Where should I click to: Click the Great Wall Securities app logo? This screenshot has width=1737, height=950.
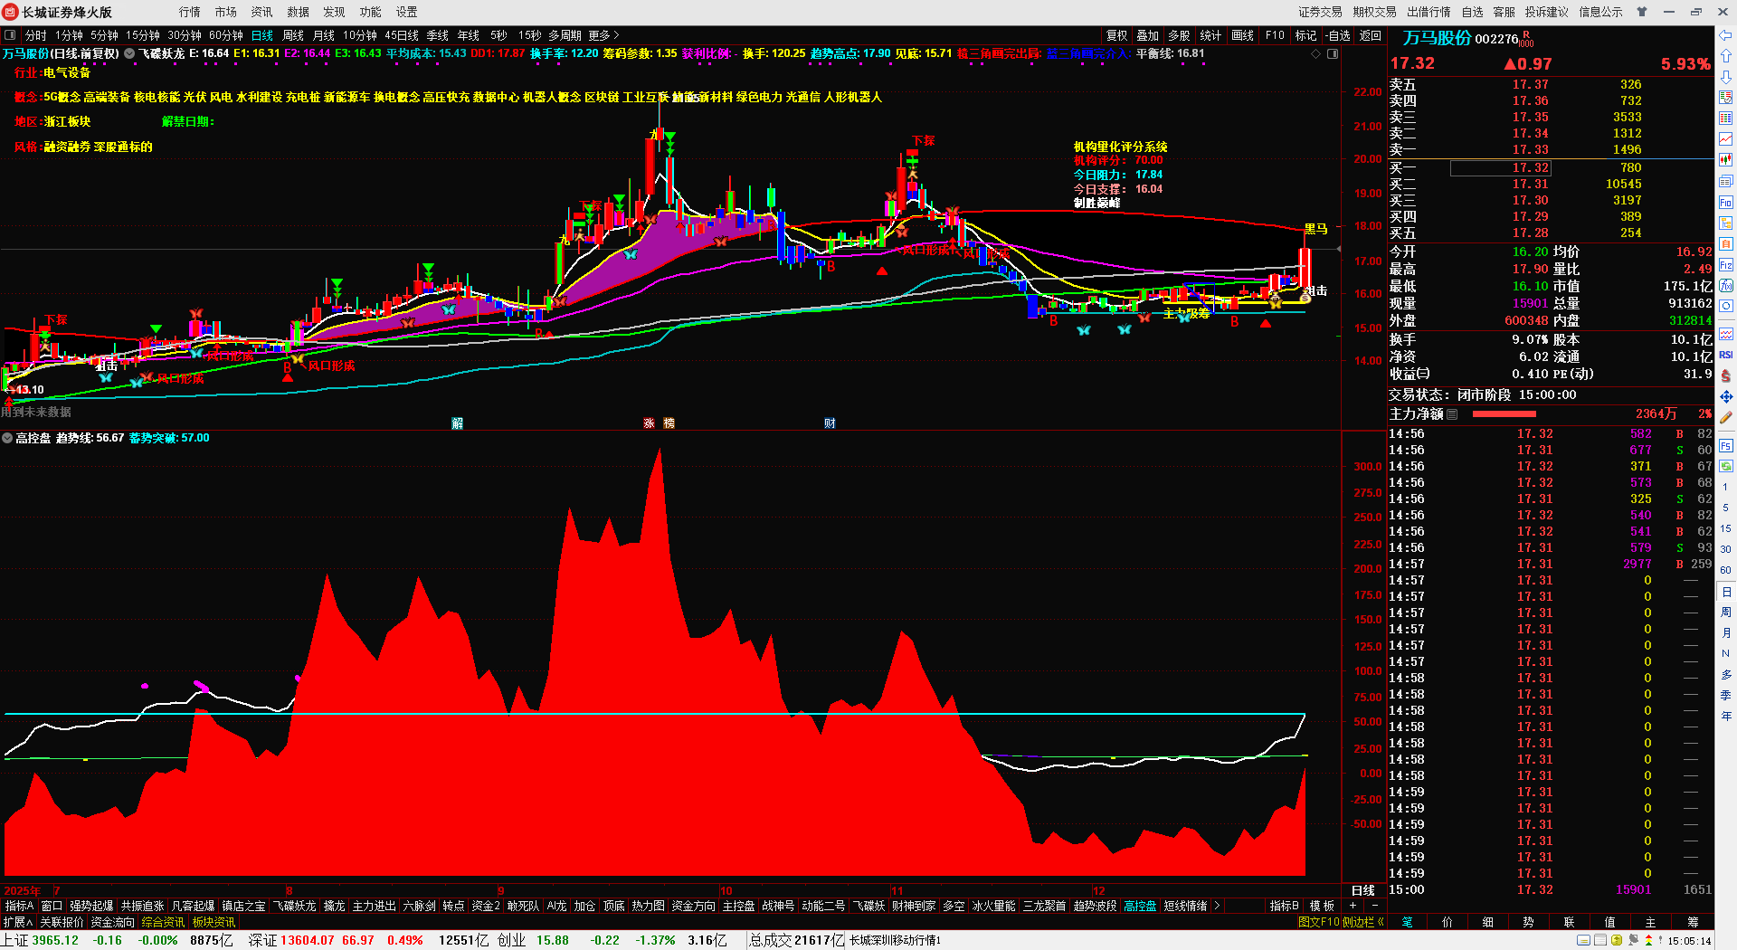[11, 12]
